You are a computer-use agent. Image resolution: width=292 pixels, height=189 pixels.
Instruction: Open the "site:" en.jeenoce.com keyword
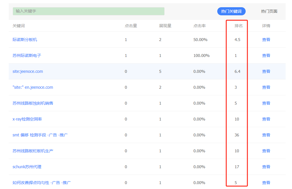point(33,87)
